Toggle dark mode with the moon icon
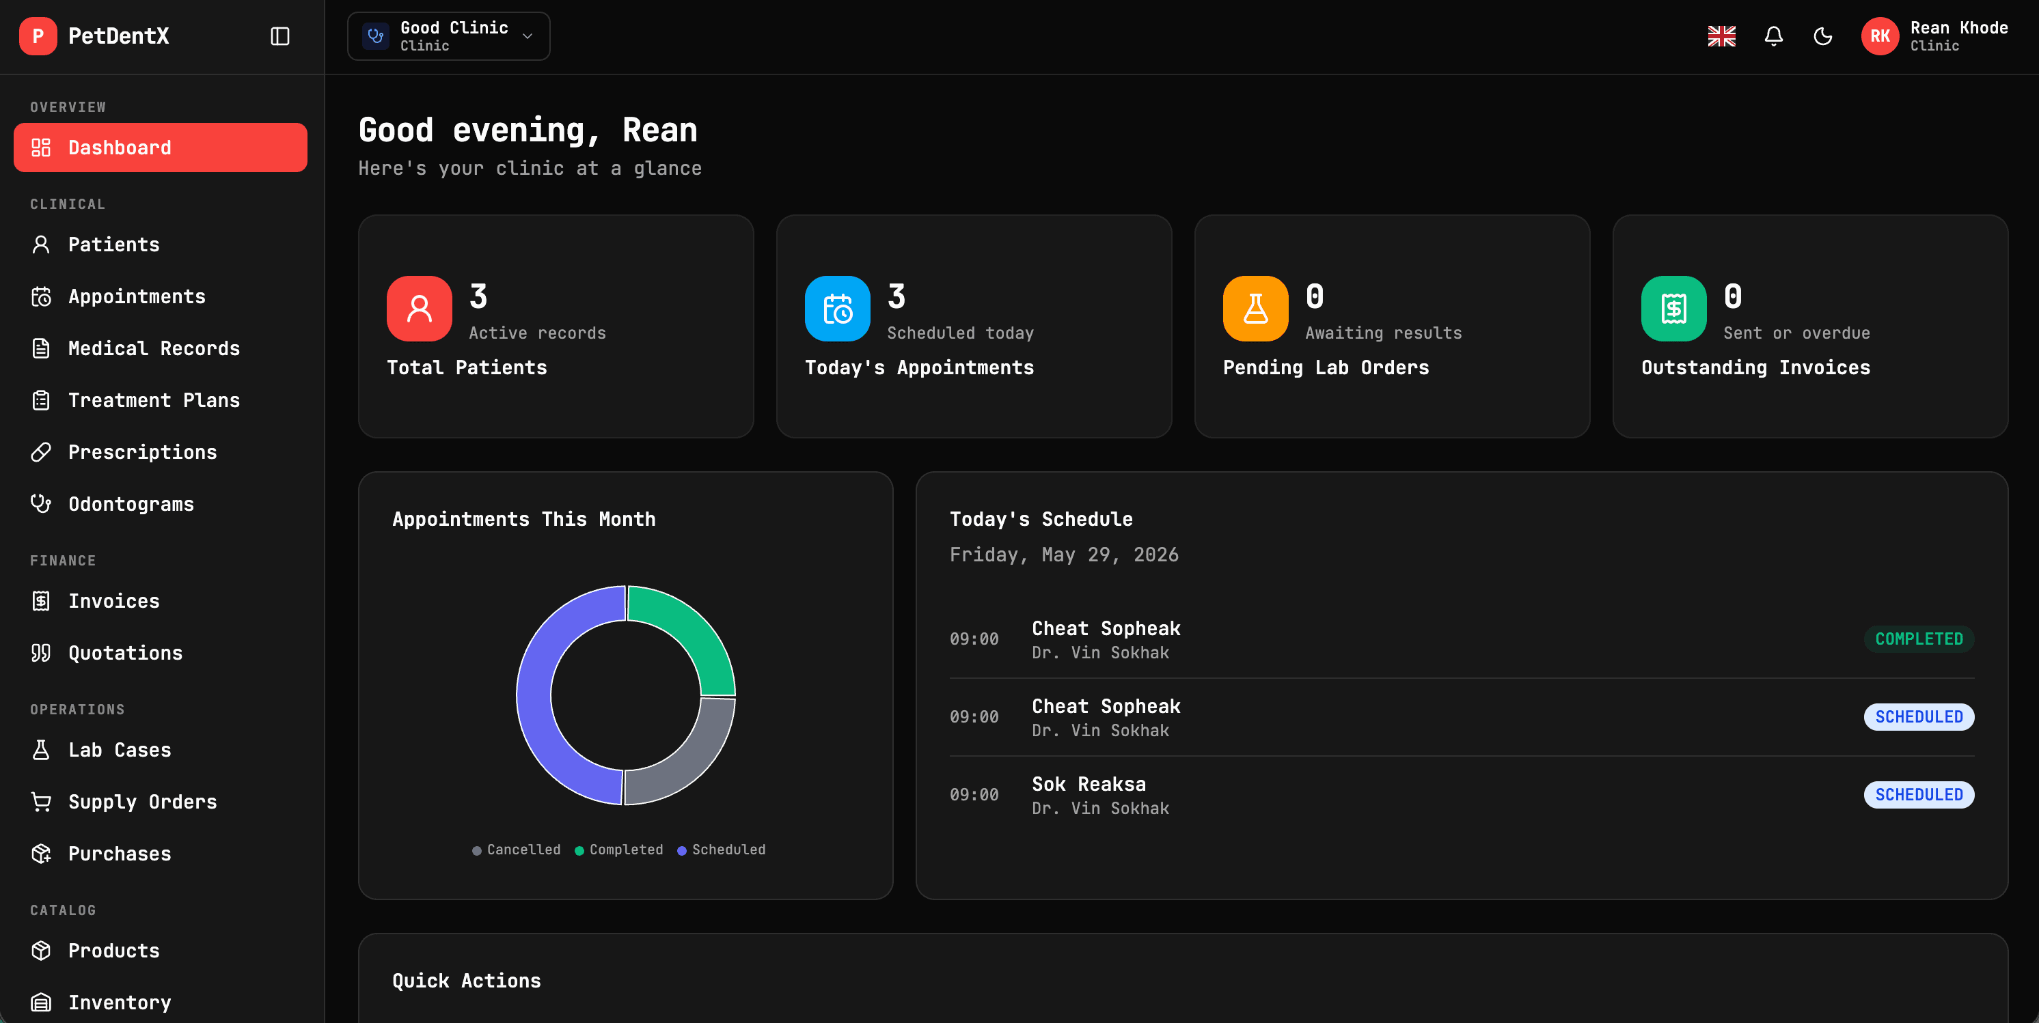The height and width of the screenshot is (1023, 2039). click(1823, 36)
